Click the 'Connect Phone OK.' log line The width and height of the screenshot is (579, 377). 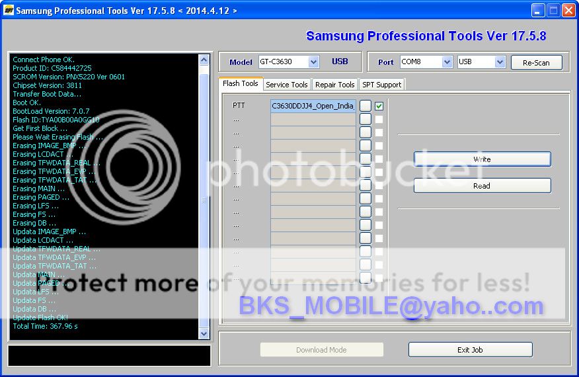[x=44, y=60]
